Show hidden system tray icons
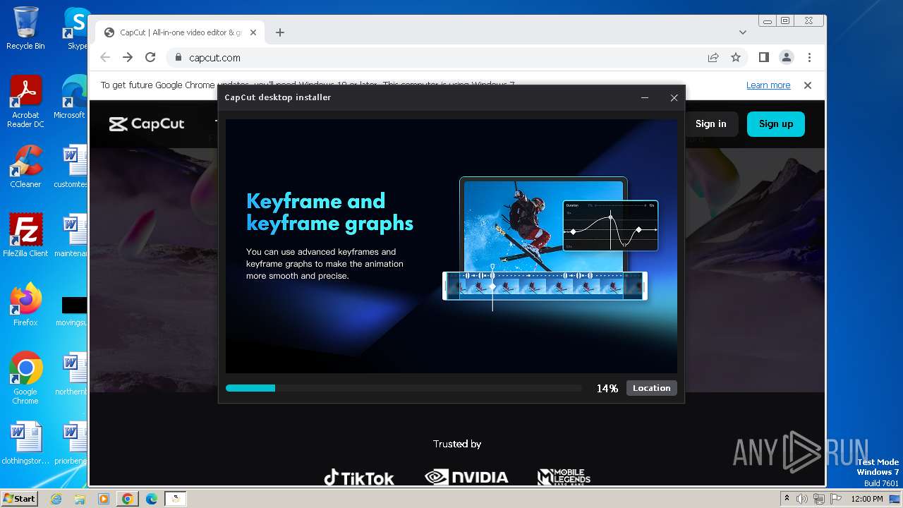 (787, 499)
